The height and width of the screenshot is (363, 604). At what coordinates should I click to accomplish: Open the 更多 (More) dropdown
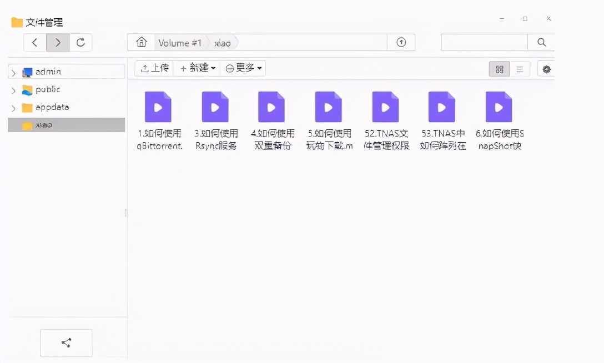point(243,68)
